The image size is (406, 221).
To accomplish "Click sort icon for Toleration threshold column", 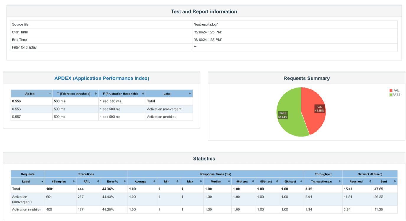I will click(96, 94).
